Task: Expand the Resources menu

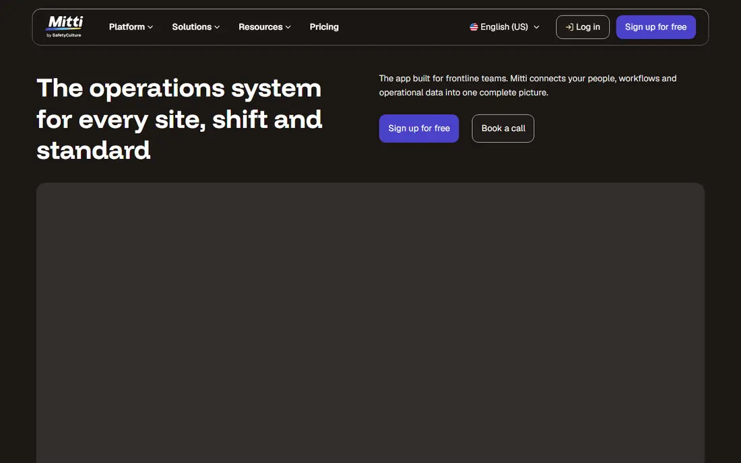Action: [x=265, y=27]
